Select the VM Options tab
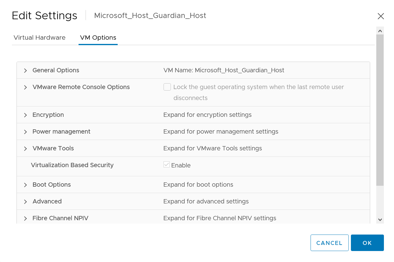This screenshot has height=262, width=394. 98,38
